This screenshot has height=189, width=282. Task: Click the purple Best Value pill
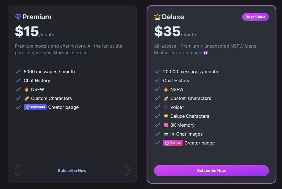(x=255, y=17)
